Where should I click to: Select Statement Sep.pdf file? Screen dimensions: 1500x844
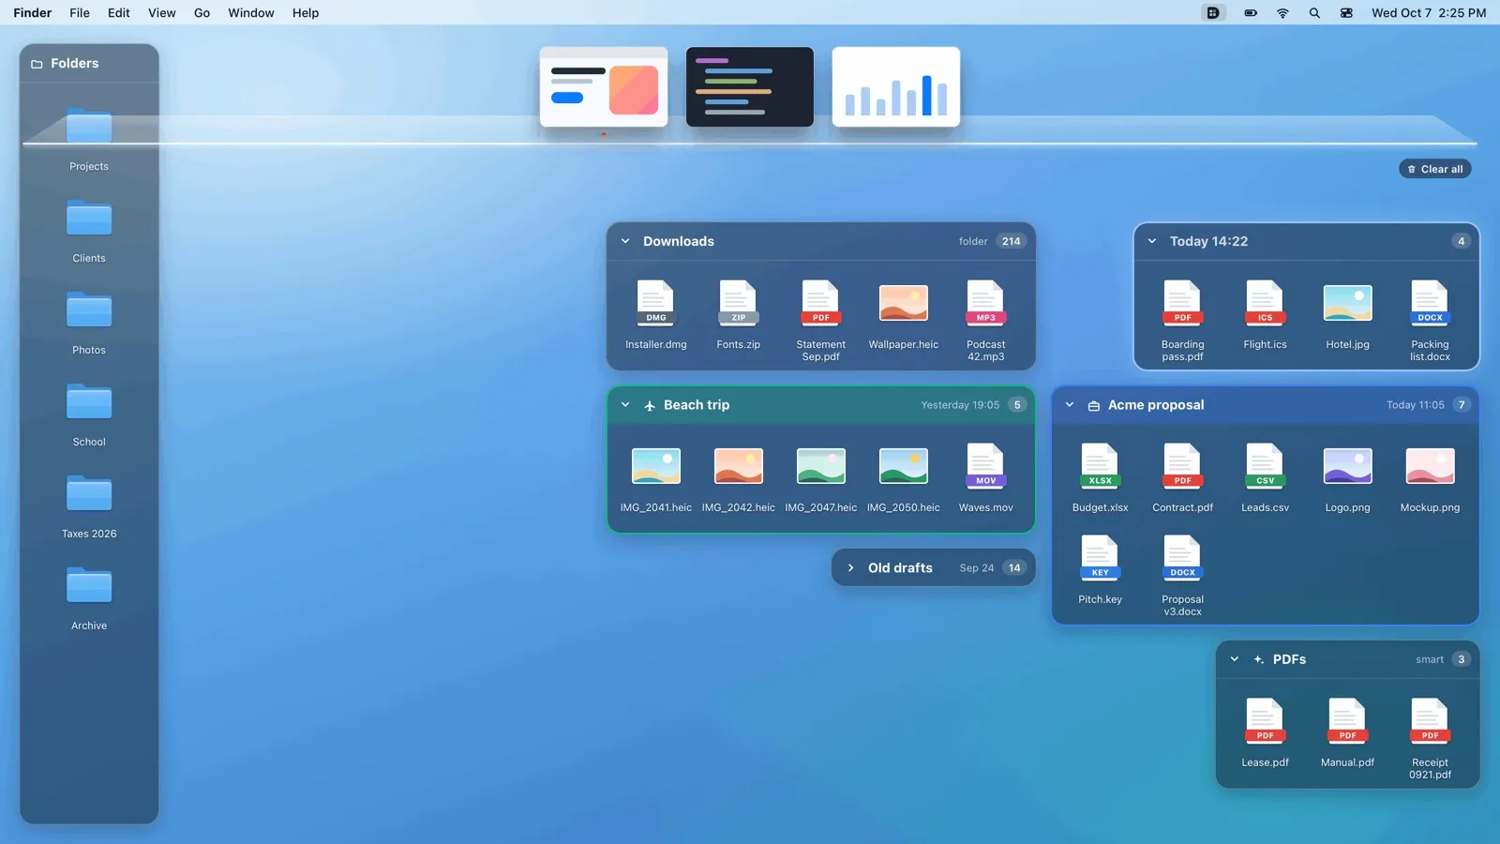(821, 321)
